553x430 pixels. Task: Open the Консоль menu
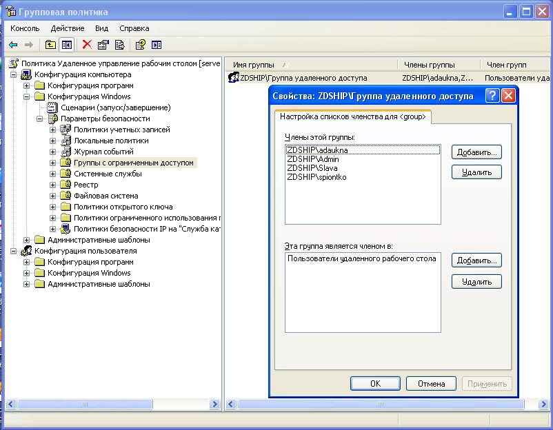point(25,28)
